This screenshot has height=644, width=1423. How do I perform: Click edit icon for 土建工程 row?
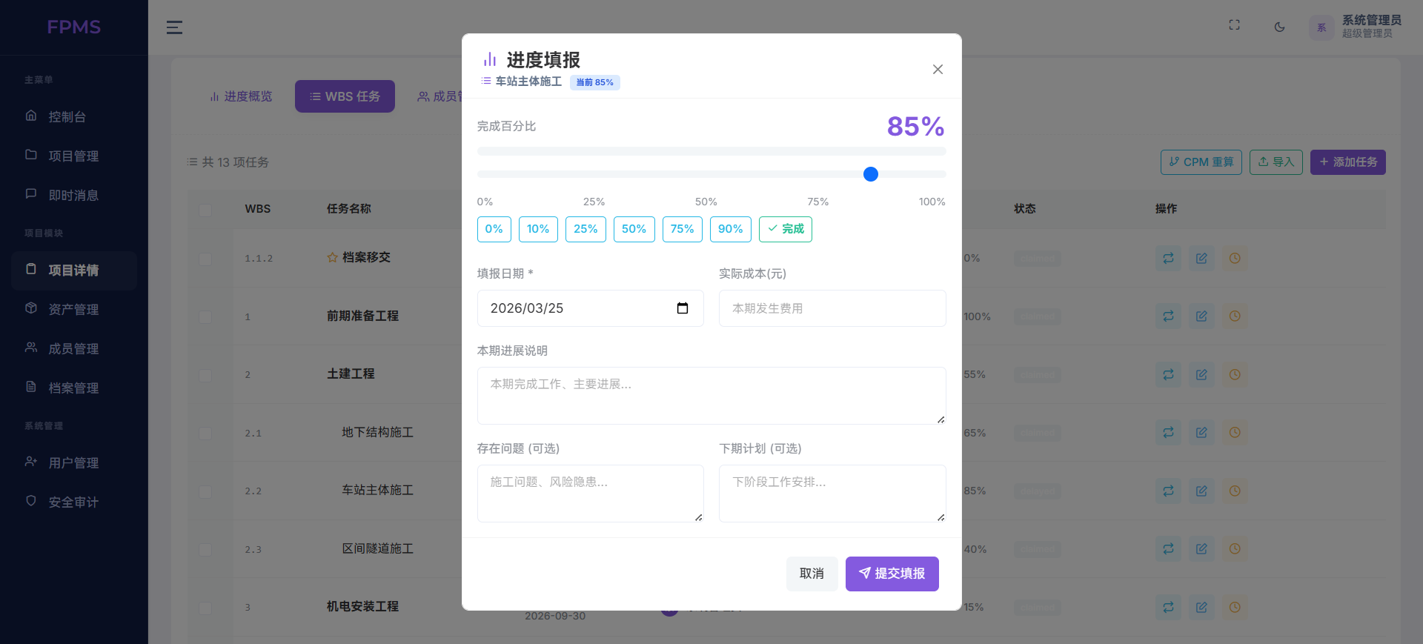1201,375
